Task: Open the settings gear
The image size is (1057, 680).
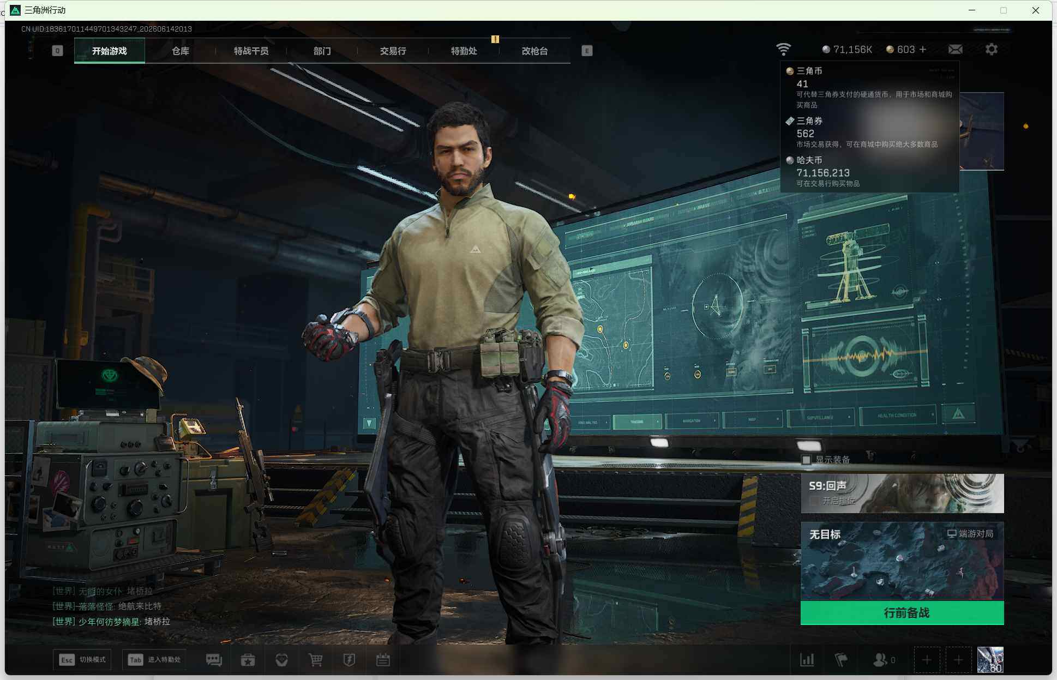Action: pyautogui.click(x=992, y=50)
